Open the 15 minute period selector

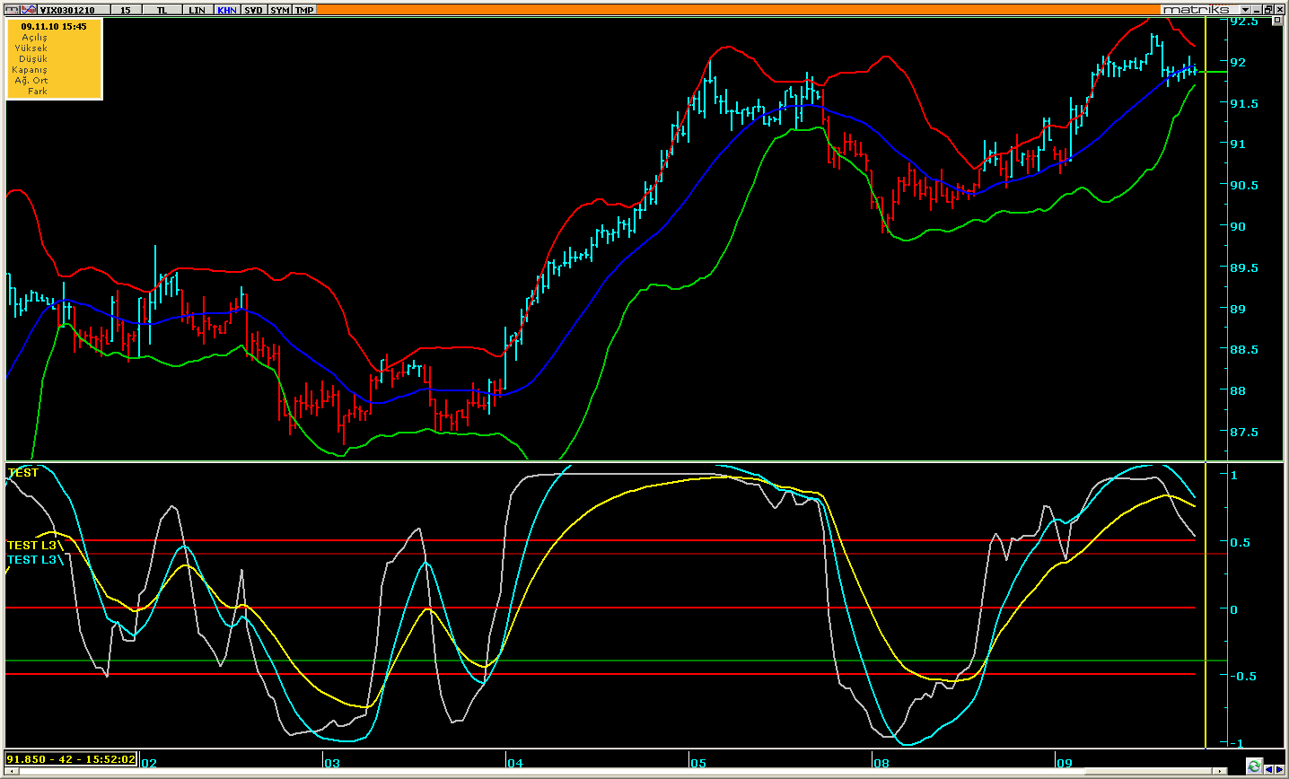(x=126, y=10)
